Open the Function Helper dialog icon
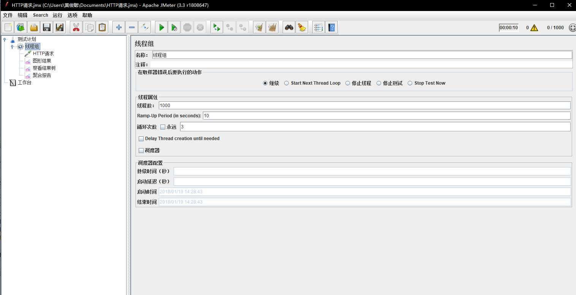This screenshot has height=295, width=576. point(319,27)
